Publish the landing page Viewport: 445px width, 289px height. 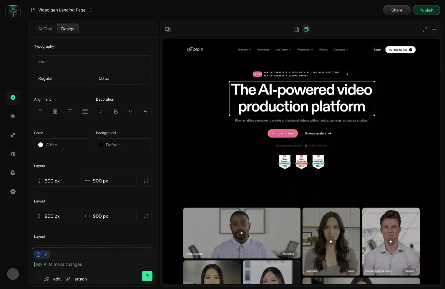(426, 10)
